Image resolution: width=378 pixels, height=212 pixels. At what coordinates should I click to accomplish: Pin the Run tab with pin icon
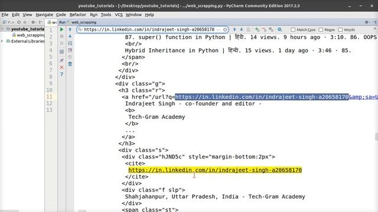click(61, 60)
